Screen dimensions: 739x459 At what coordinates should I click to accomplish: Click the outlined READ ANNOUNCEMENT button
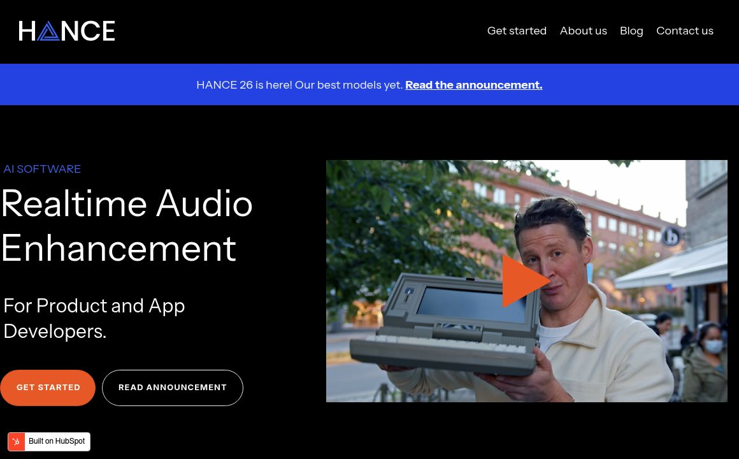coord(173,388)
